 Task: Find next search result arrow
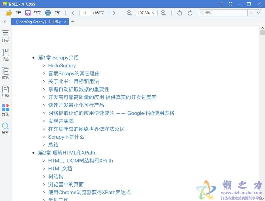258,13
